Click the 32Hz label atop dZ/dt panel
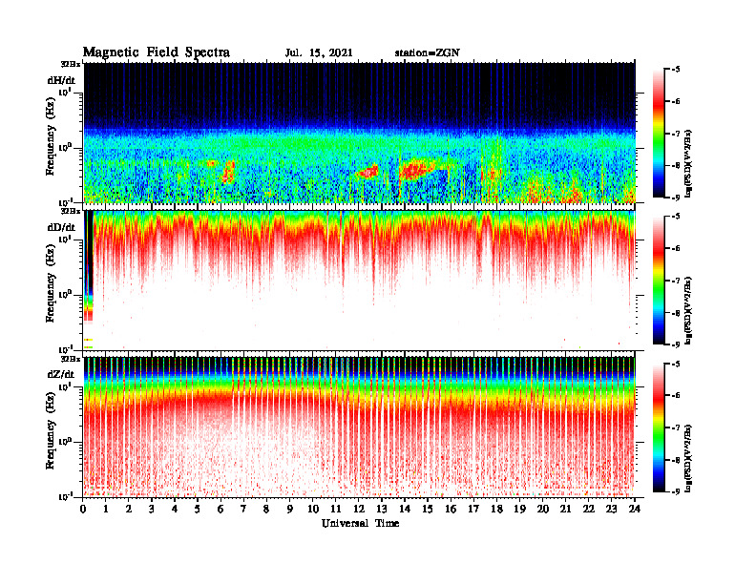This screenshot has height=584, width=756. [x=71, y=359]
